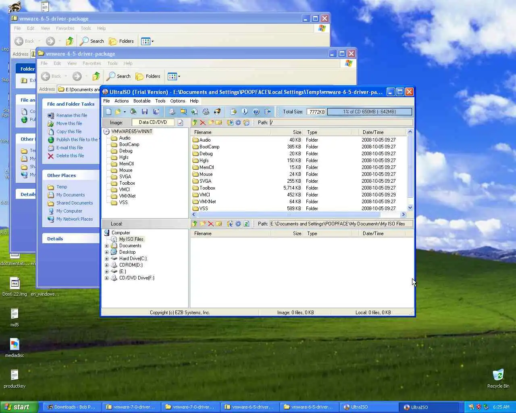This screenshot has width=516, height=413.
Task: Click the question mark help icon in UltraISO
Action: 256,112
